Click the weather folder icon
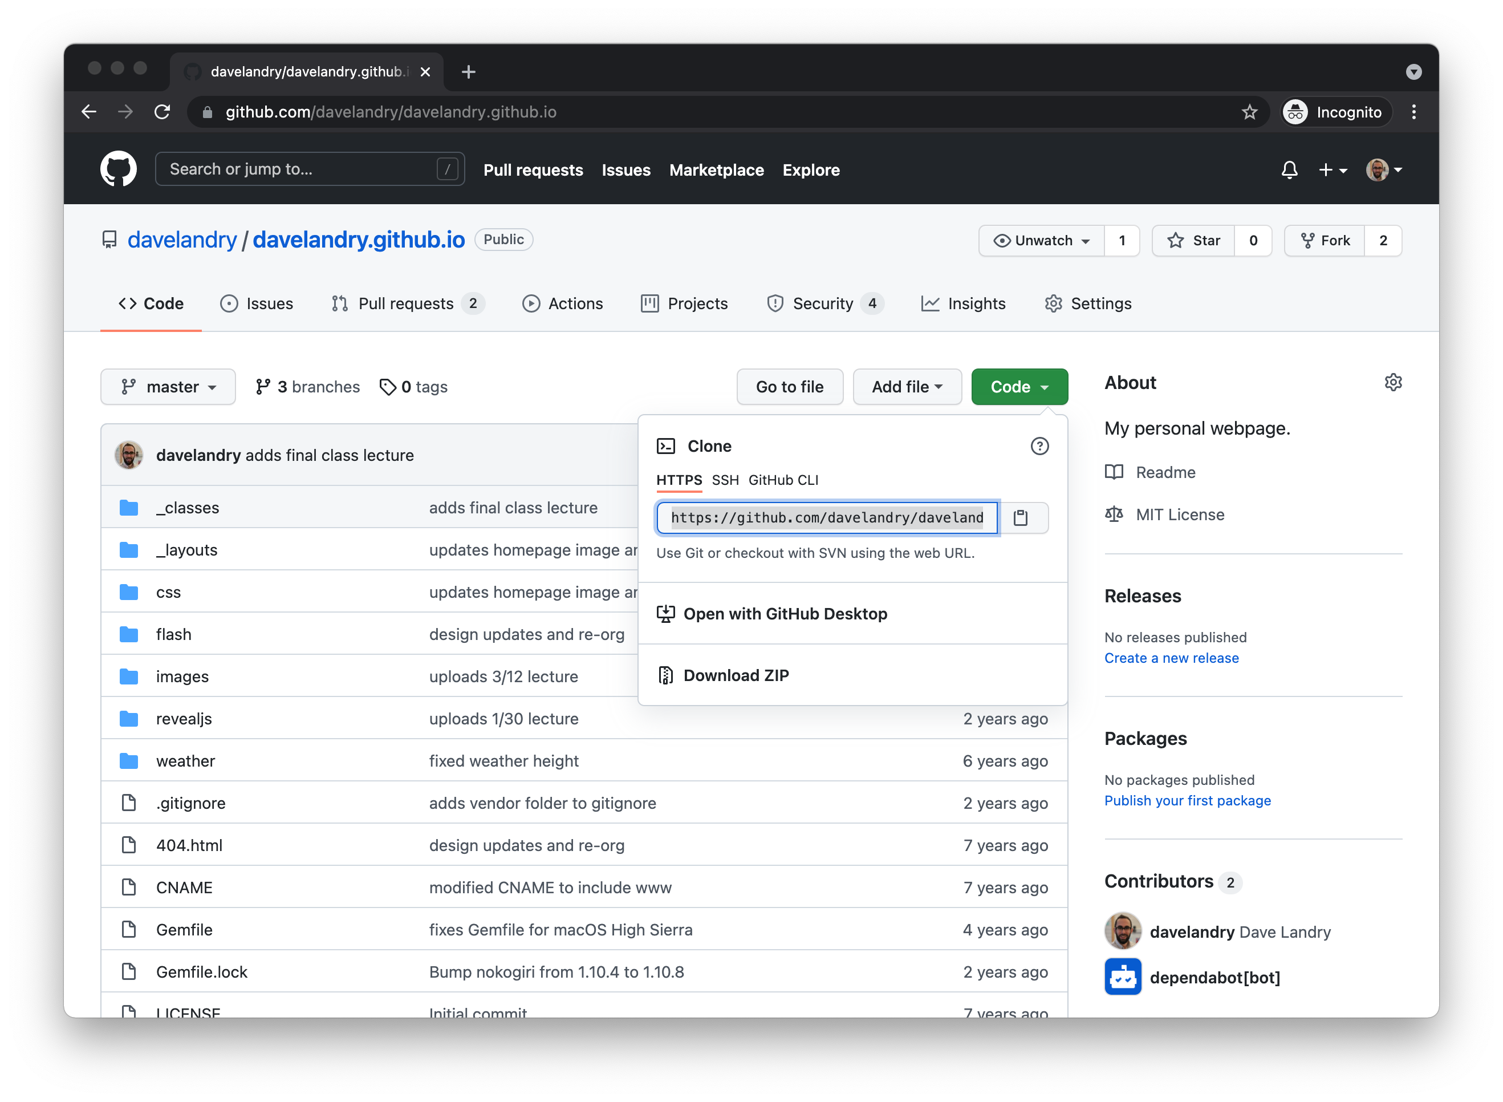Image resolution: width=1503 pixels, height=1102 pixels. 129,760
